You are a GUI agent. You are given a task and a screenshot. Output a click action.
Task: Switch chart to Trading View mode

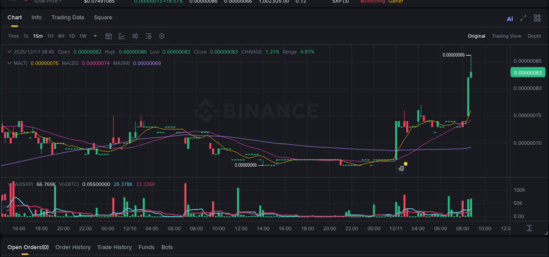pos(506,36)
